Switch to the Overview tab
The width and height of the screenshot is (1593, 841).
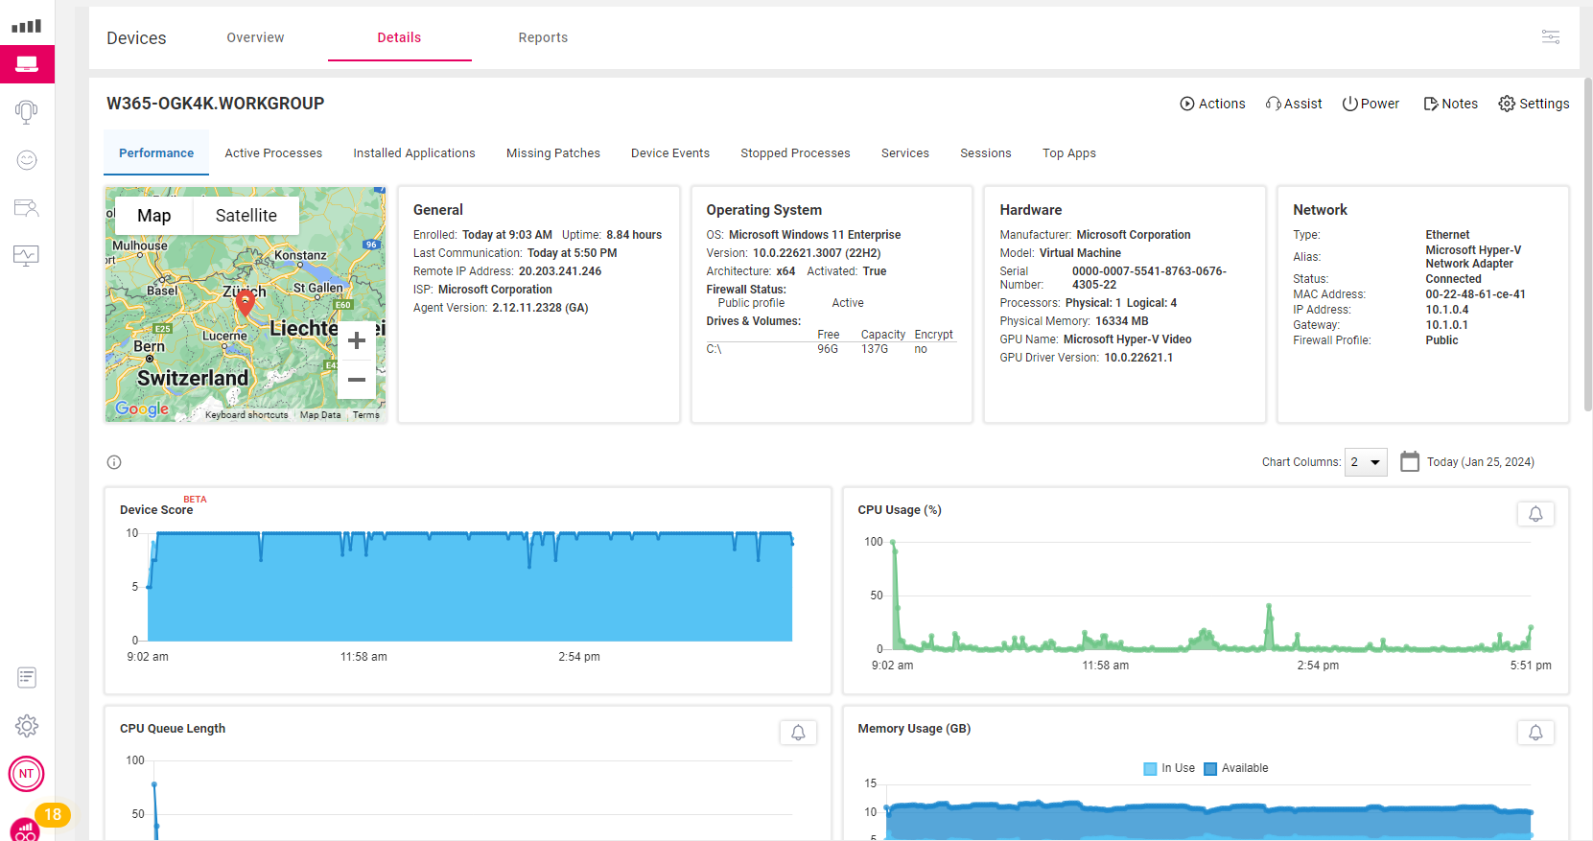pyautogui.click(x=255, y=37)
